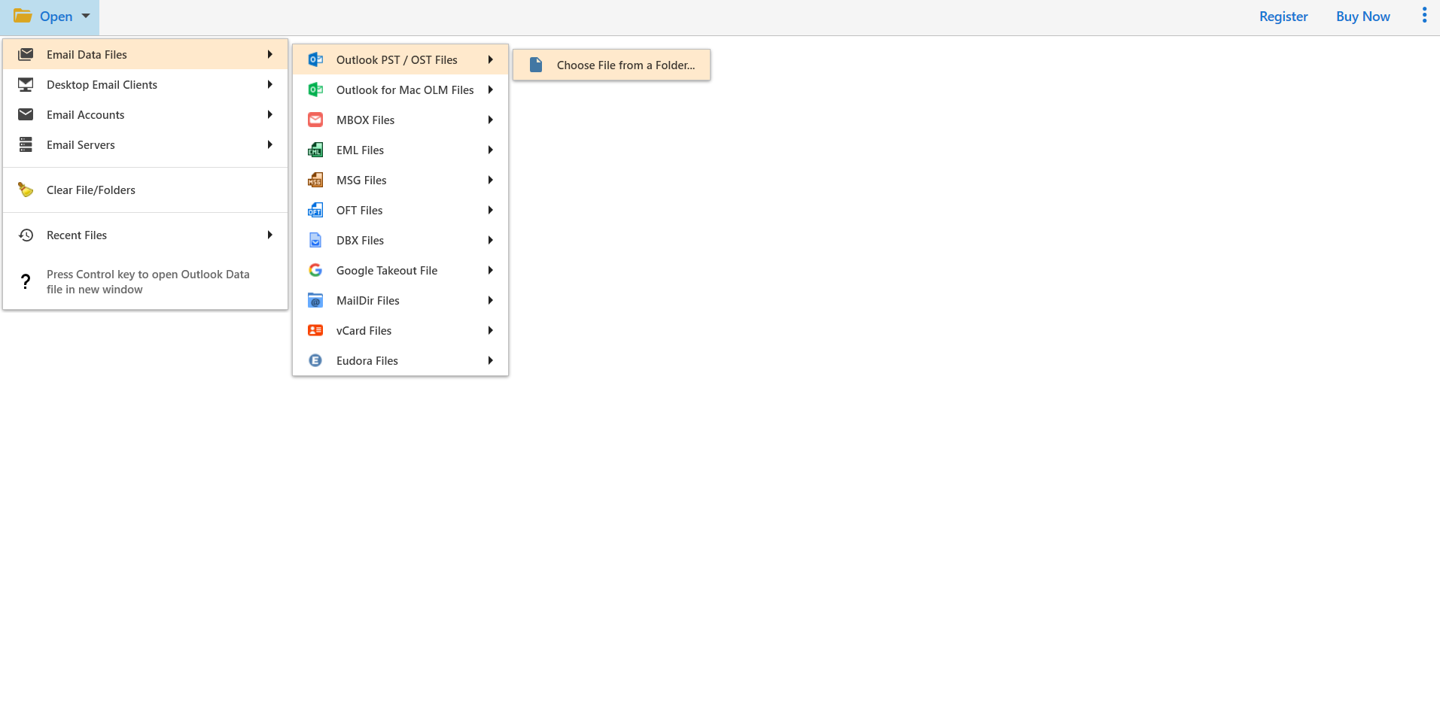Click the Email Servers stack icon
This screenshot has width=1440, height=701.
pyautogui.click(x=26, y=144)
